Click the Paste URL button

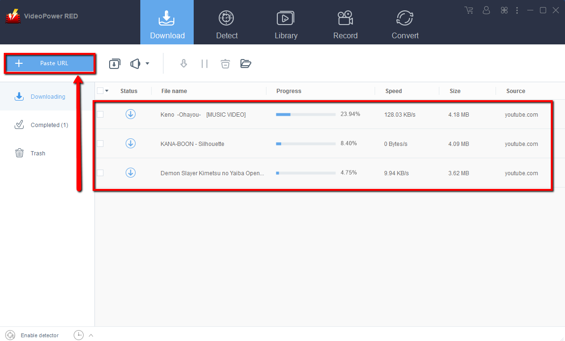point(50,63)
